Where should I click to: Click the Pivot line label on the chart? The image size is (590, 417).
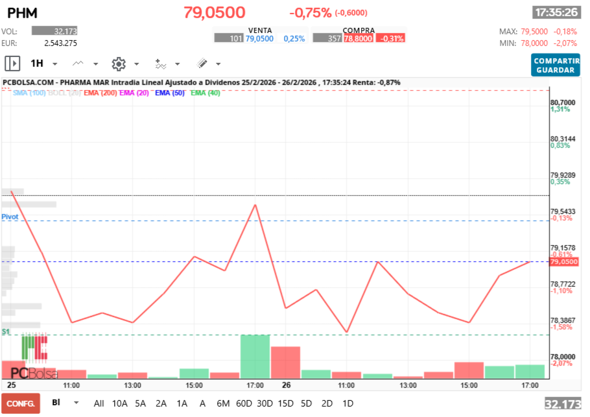(x=10, y=217)
